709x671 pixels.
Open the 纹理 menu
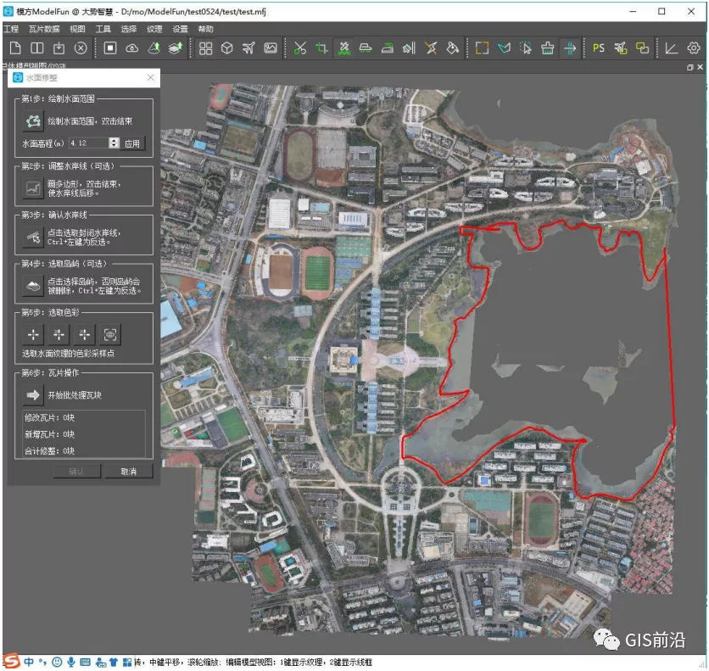(153, 27)
